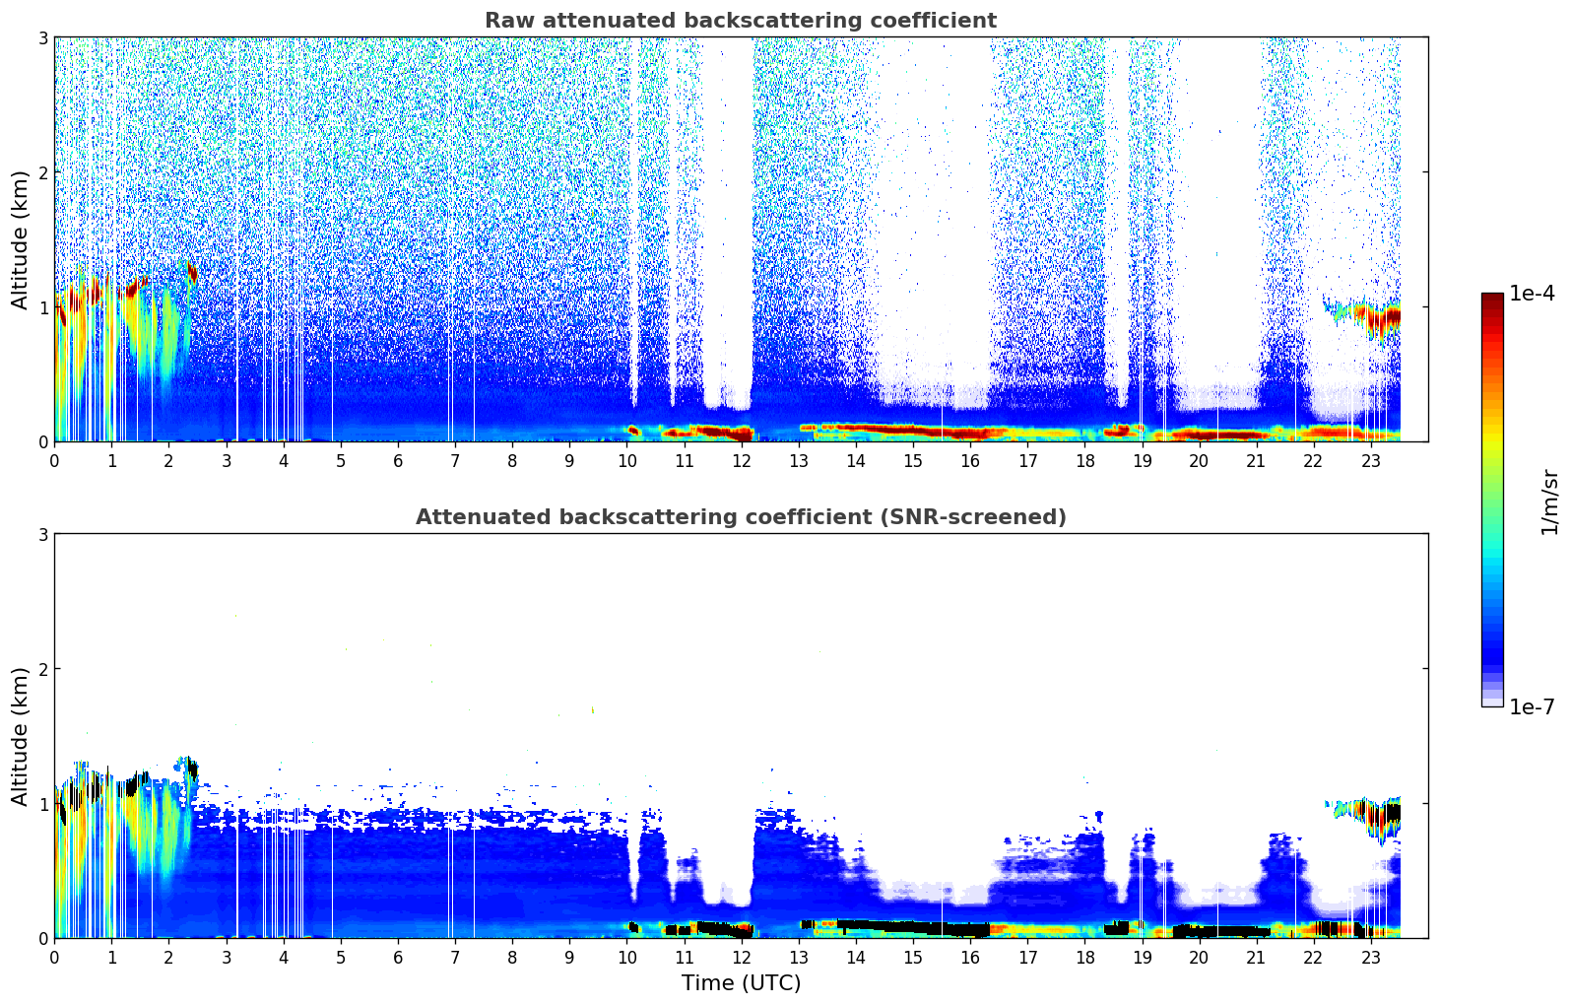Click the '1/m/sr' colorbar unit label
The height and width of the screenshot is (1005, 1571).
pyautogui.click(x=1549, y=502)
